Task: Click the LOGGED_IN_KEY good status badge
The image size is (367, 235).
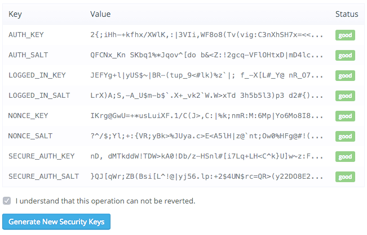Action: pos(345,75)
